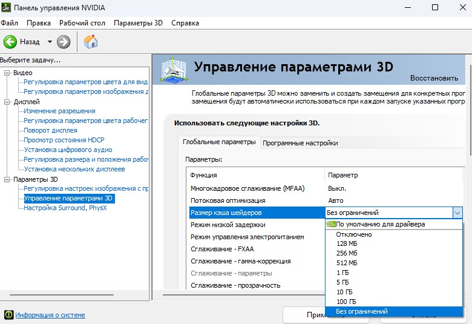Open Информация о системе link
Screen dimensions: 472x324
[50, 315]
